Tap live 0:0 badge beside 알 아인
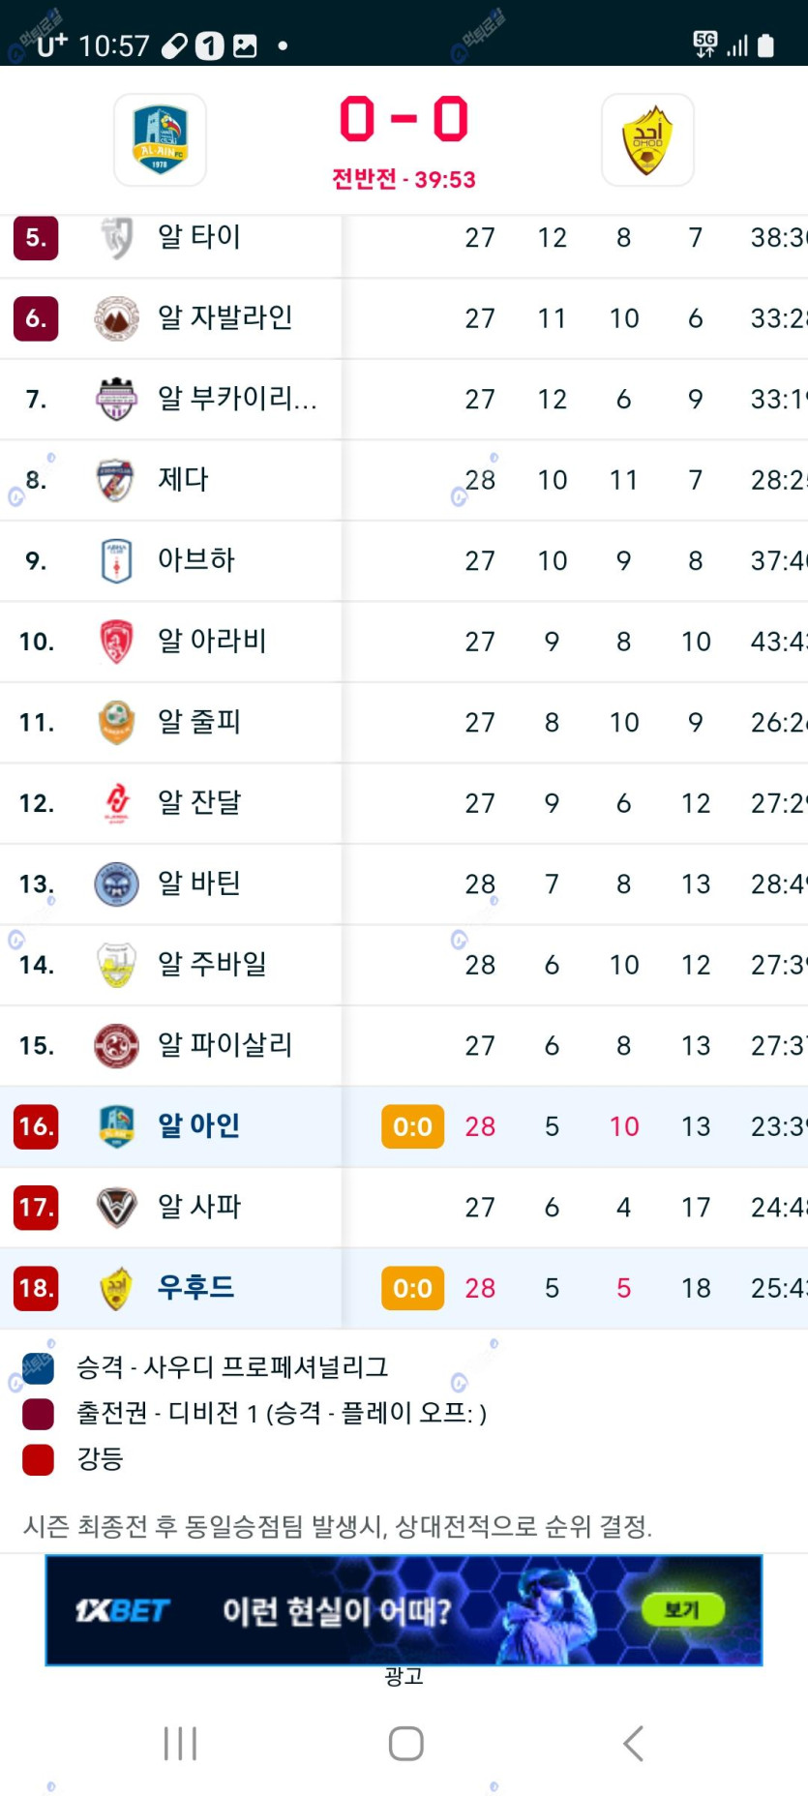Screen dimensions: 808x1796 [x=413, y=1126]
